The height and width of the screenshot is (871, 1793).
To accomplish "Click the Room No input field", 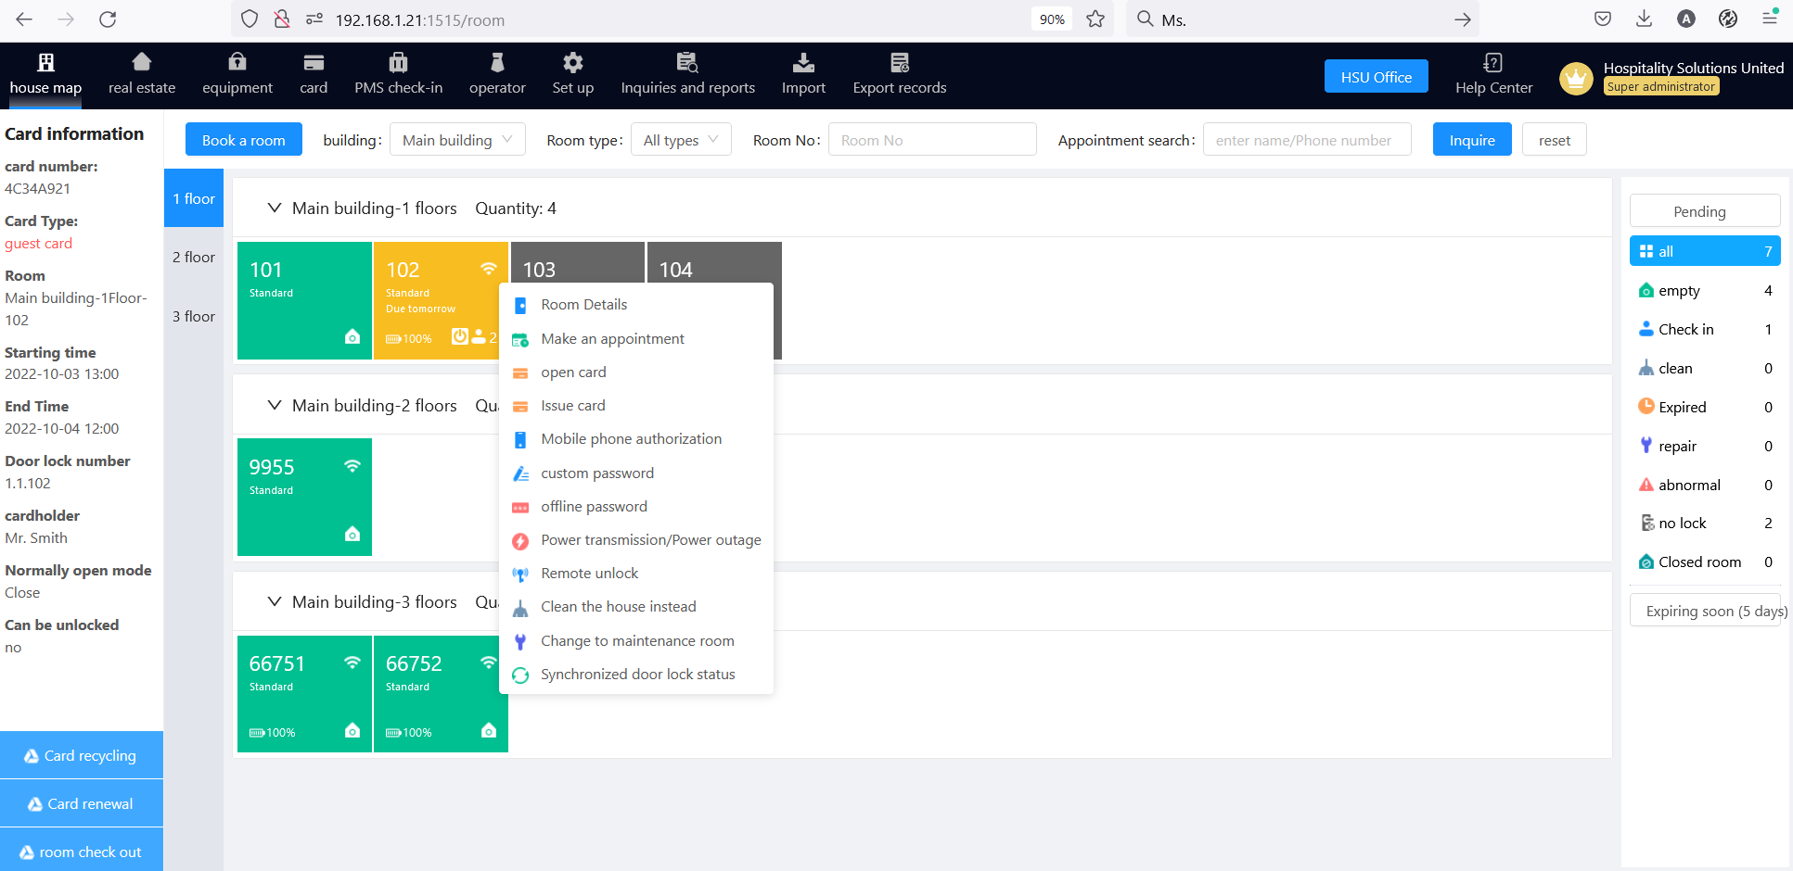I will point(931,139).
